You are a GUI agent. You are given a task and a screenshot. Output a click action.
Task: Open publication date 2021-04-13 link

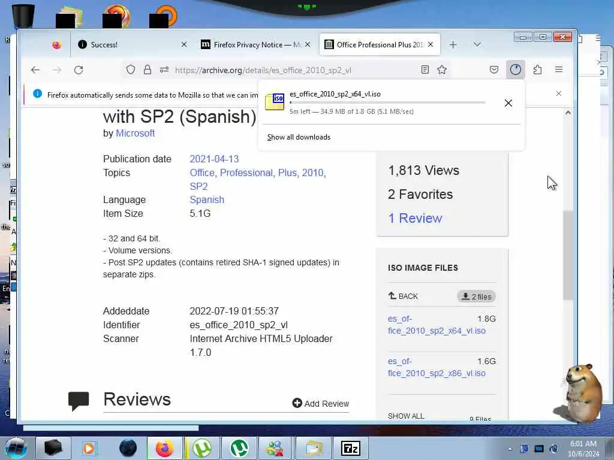pos(214,159)
